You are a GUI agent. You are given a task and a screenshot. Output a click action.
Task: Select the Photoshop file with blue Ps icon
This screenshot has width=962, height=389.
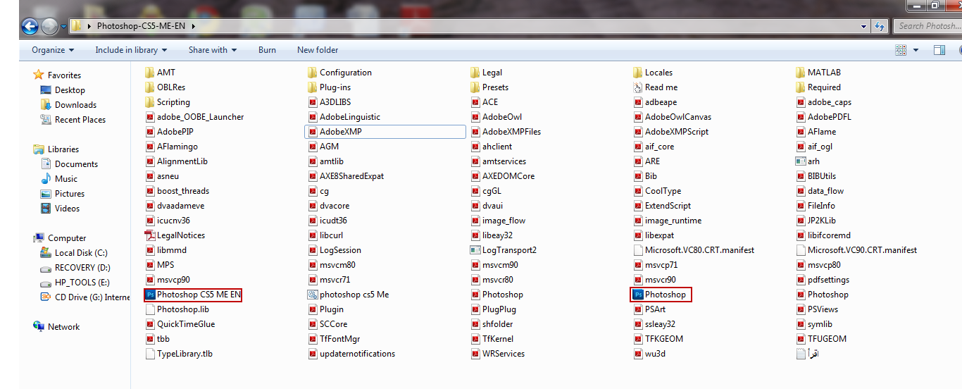click(660, 295)
